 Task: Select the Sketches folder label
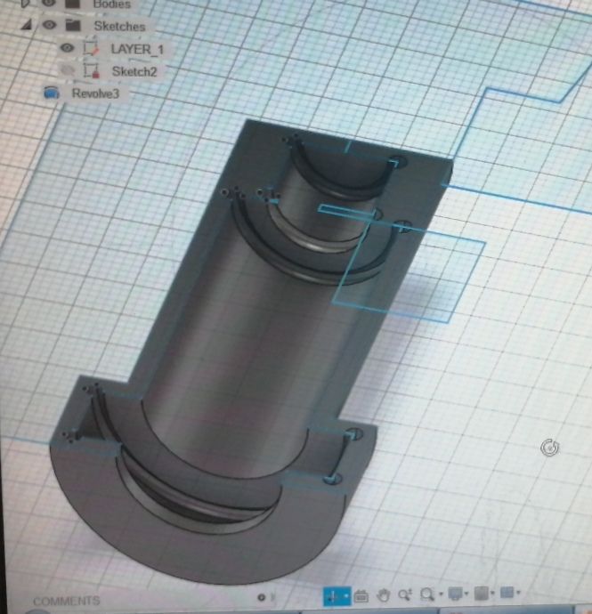[x=120, y=26]
